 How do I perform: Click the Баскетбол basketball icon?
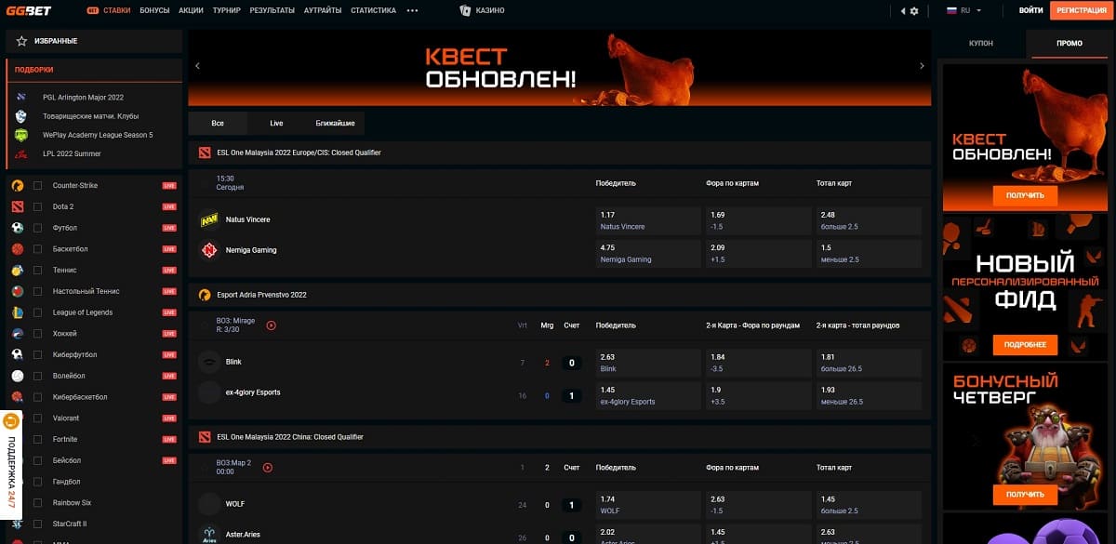[18, 249]
